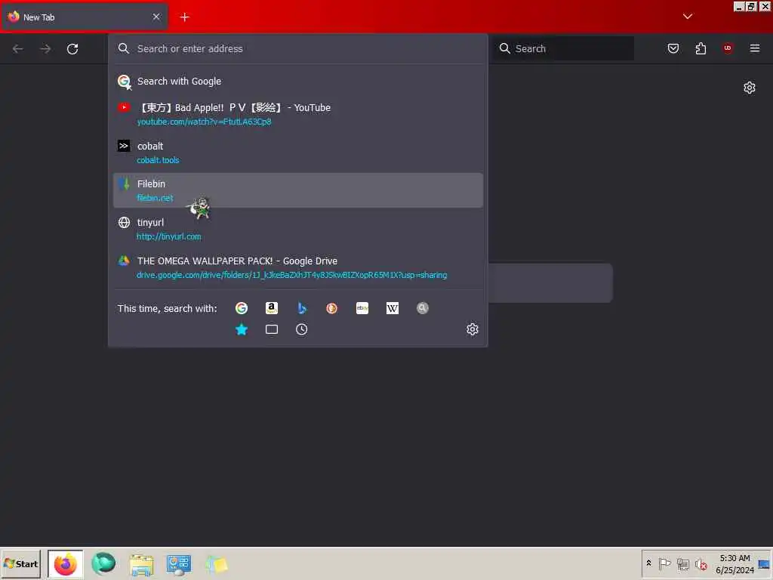Open a new tab with plus button
The image size is (773, 580).
pyautogui.click(x=184, y=17)
